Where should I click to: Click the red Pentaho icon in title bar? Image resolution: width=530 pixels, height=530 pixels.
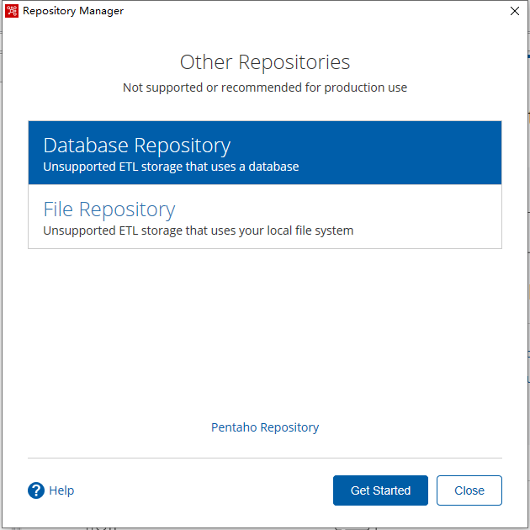pyautogui.click(x=12, y=11)
